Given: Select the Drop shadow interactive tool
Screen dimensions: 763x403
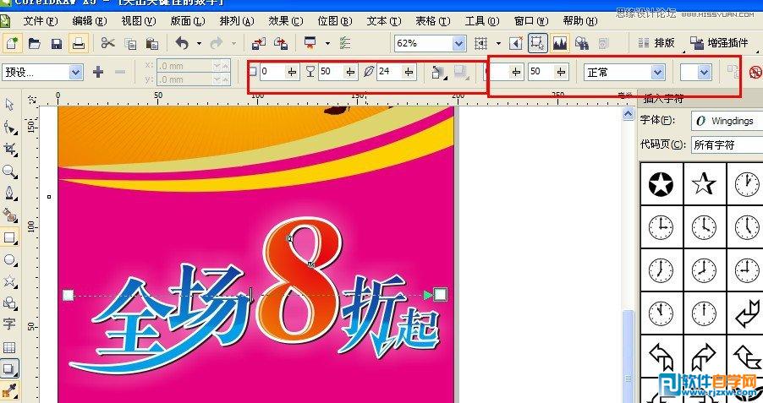Looking at the screenshot, I should (10, 368).
